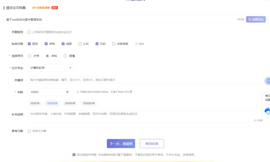Viewport: 270px width, 162px height.
Task: Uncheck the 代码 content checkbox
Action: tap(97, 44)
